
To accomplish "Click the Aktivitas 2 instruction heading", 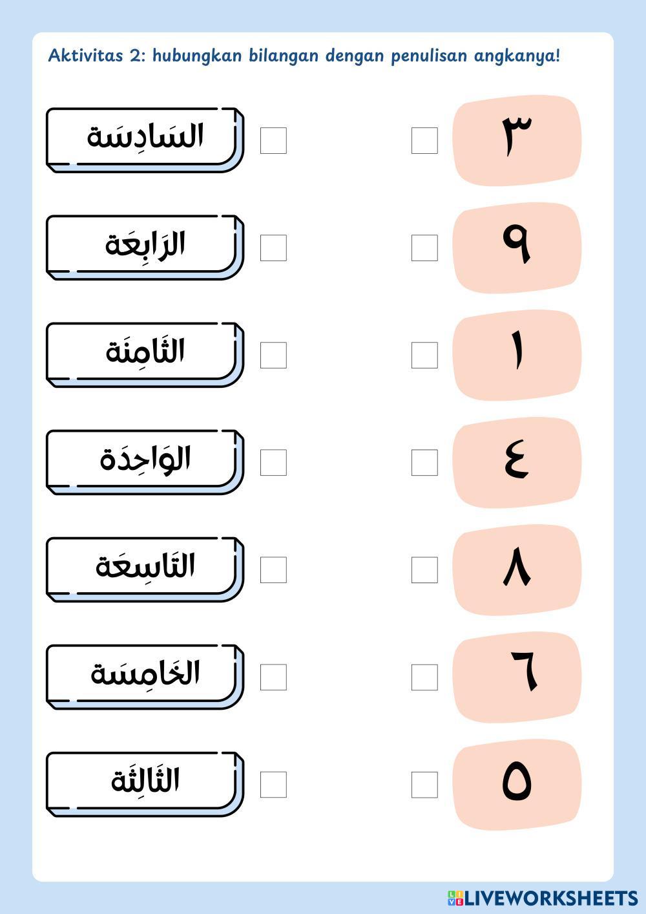I will (x=304, y=56).
